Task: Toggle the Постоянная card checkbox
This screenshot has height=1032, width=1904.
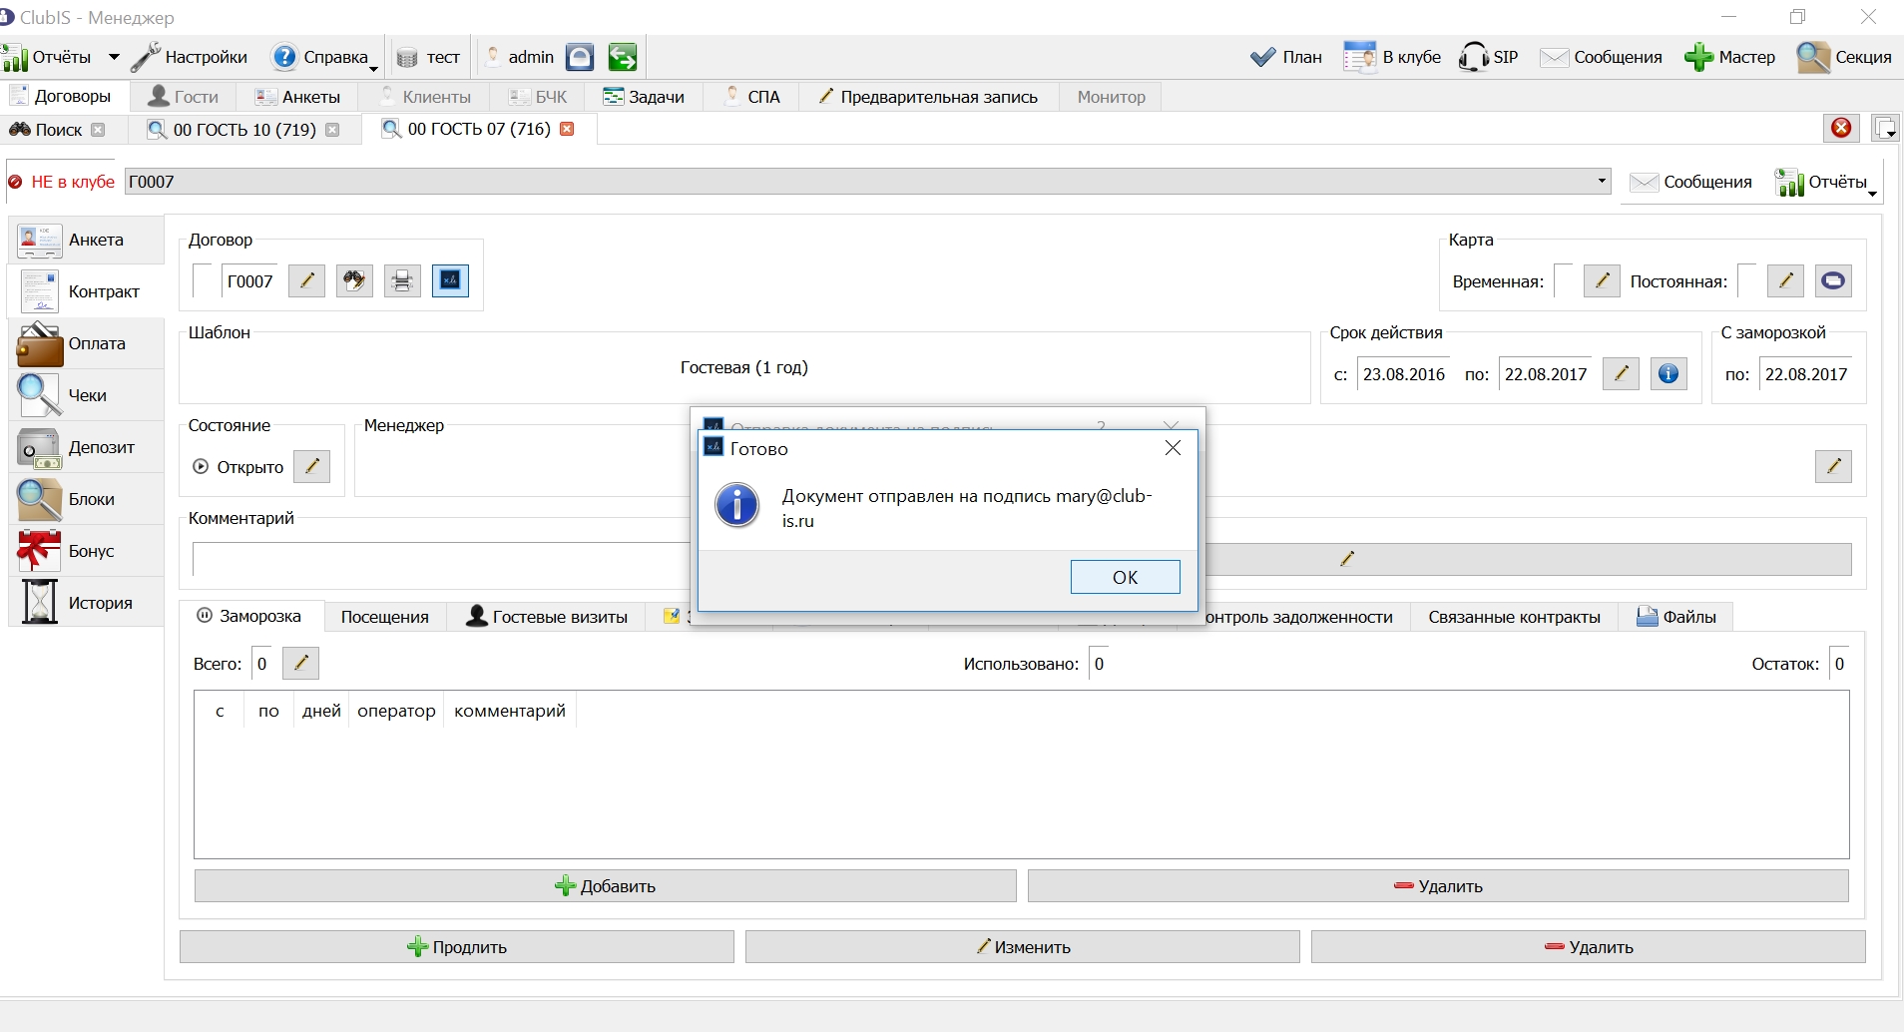Action: pos(1747,281)
